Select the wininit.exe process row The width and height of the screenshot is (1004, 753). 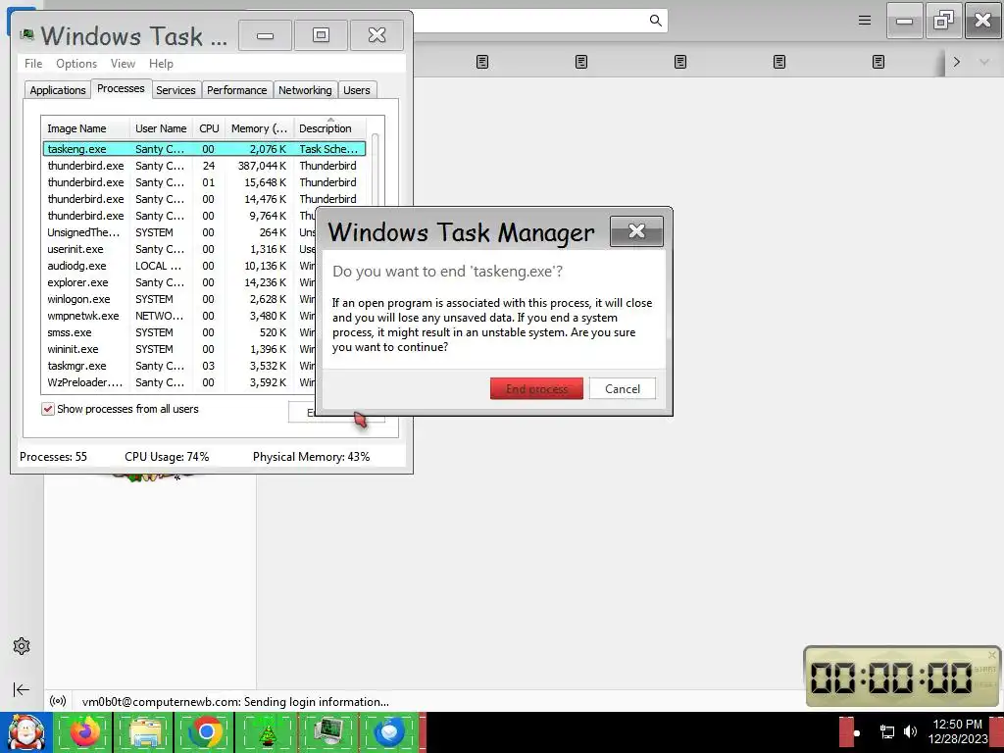pos(179,348)
